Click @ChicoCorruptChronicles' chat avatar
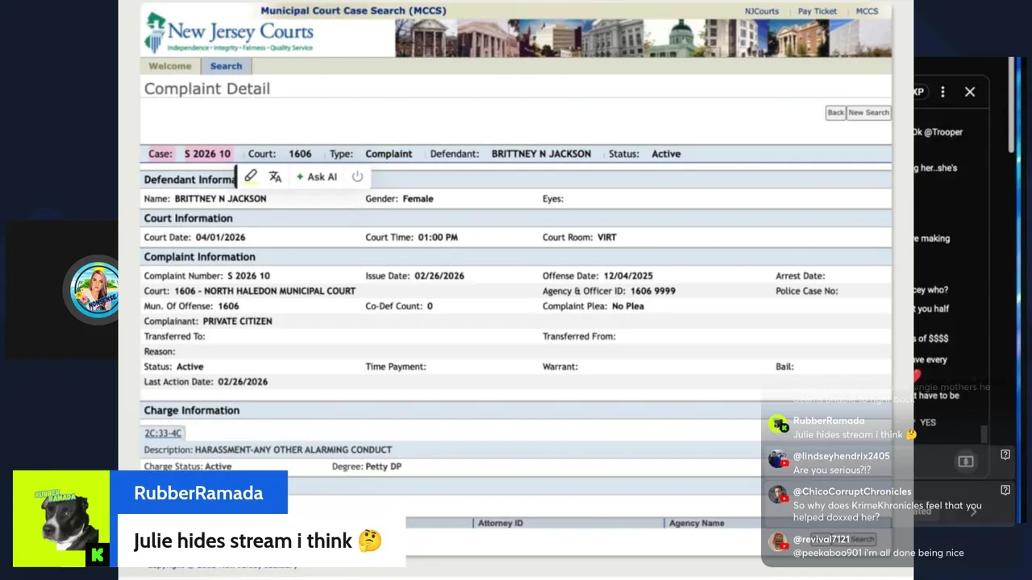The image size is (1032, 580). (x=777, y=495)
